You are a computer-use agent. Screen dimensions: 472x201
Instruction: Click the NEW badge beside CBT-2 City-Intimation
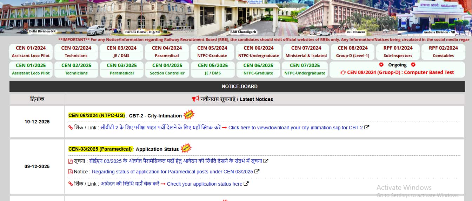click(189, 115)
